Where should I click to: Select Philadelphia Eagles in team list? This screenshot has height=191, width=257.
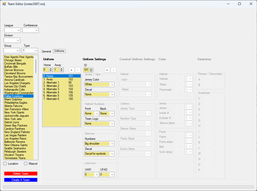[x=19, y=103]
